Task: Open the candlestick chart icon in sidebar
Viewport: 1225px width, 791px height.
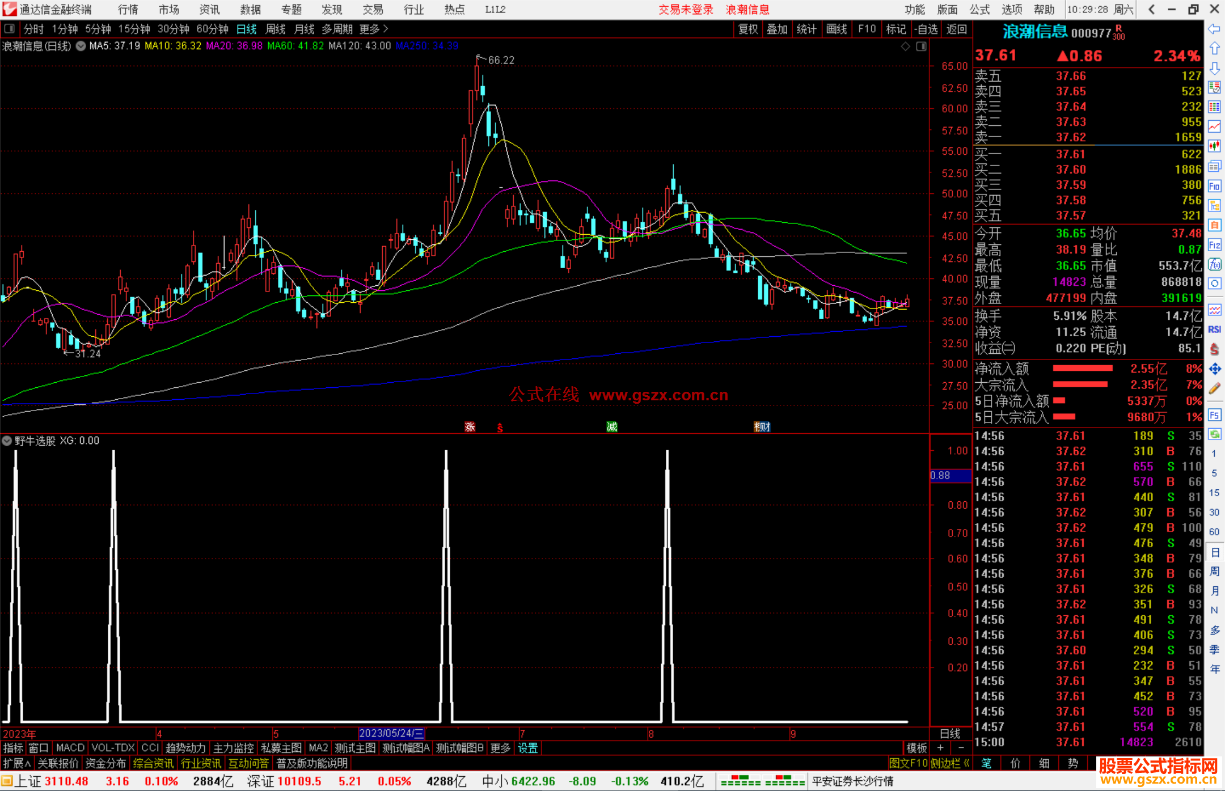Action: pyautogui.click(x=1214, y=147)
